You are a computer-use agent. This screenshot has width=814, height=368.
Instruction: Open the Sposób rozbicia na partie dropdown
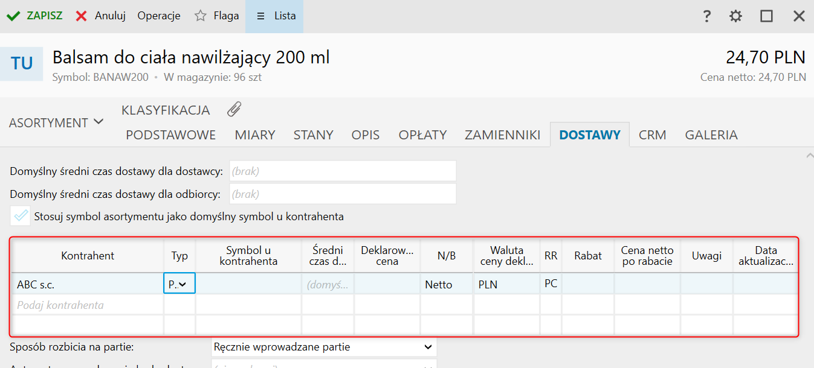pyautogui.click(x=324, y=347)
